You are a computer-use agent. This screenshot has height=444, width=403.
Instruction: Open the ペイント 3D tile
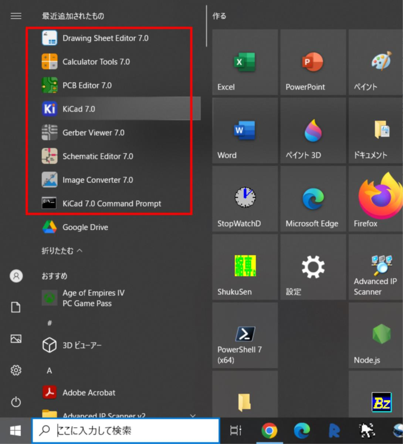point(313,131)
